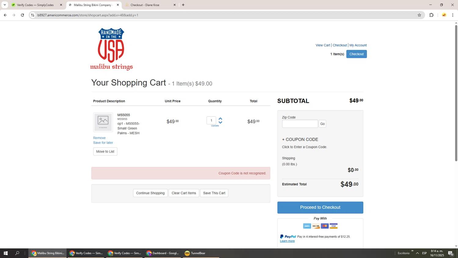Click the MS5055 product thumbnail

(x=103, y=122)
